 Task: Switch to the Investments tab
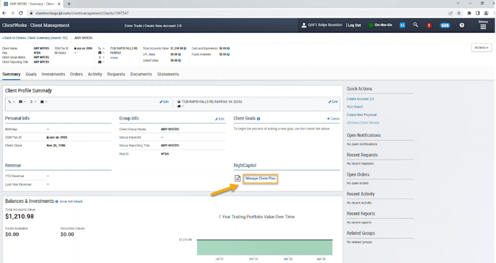[x=53, y=74]
